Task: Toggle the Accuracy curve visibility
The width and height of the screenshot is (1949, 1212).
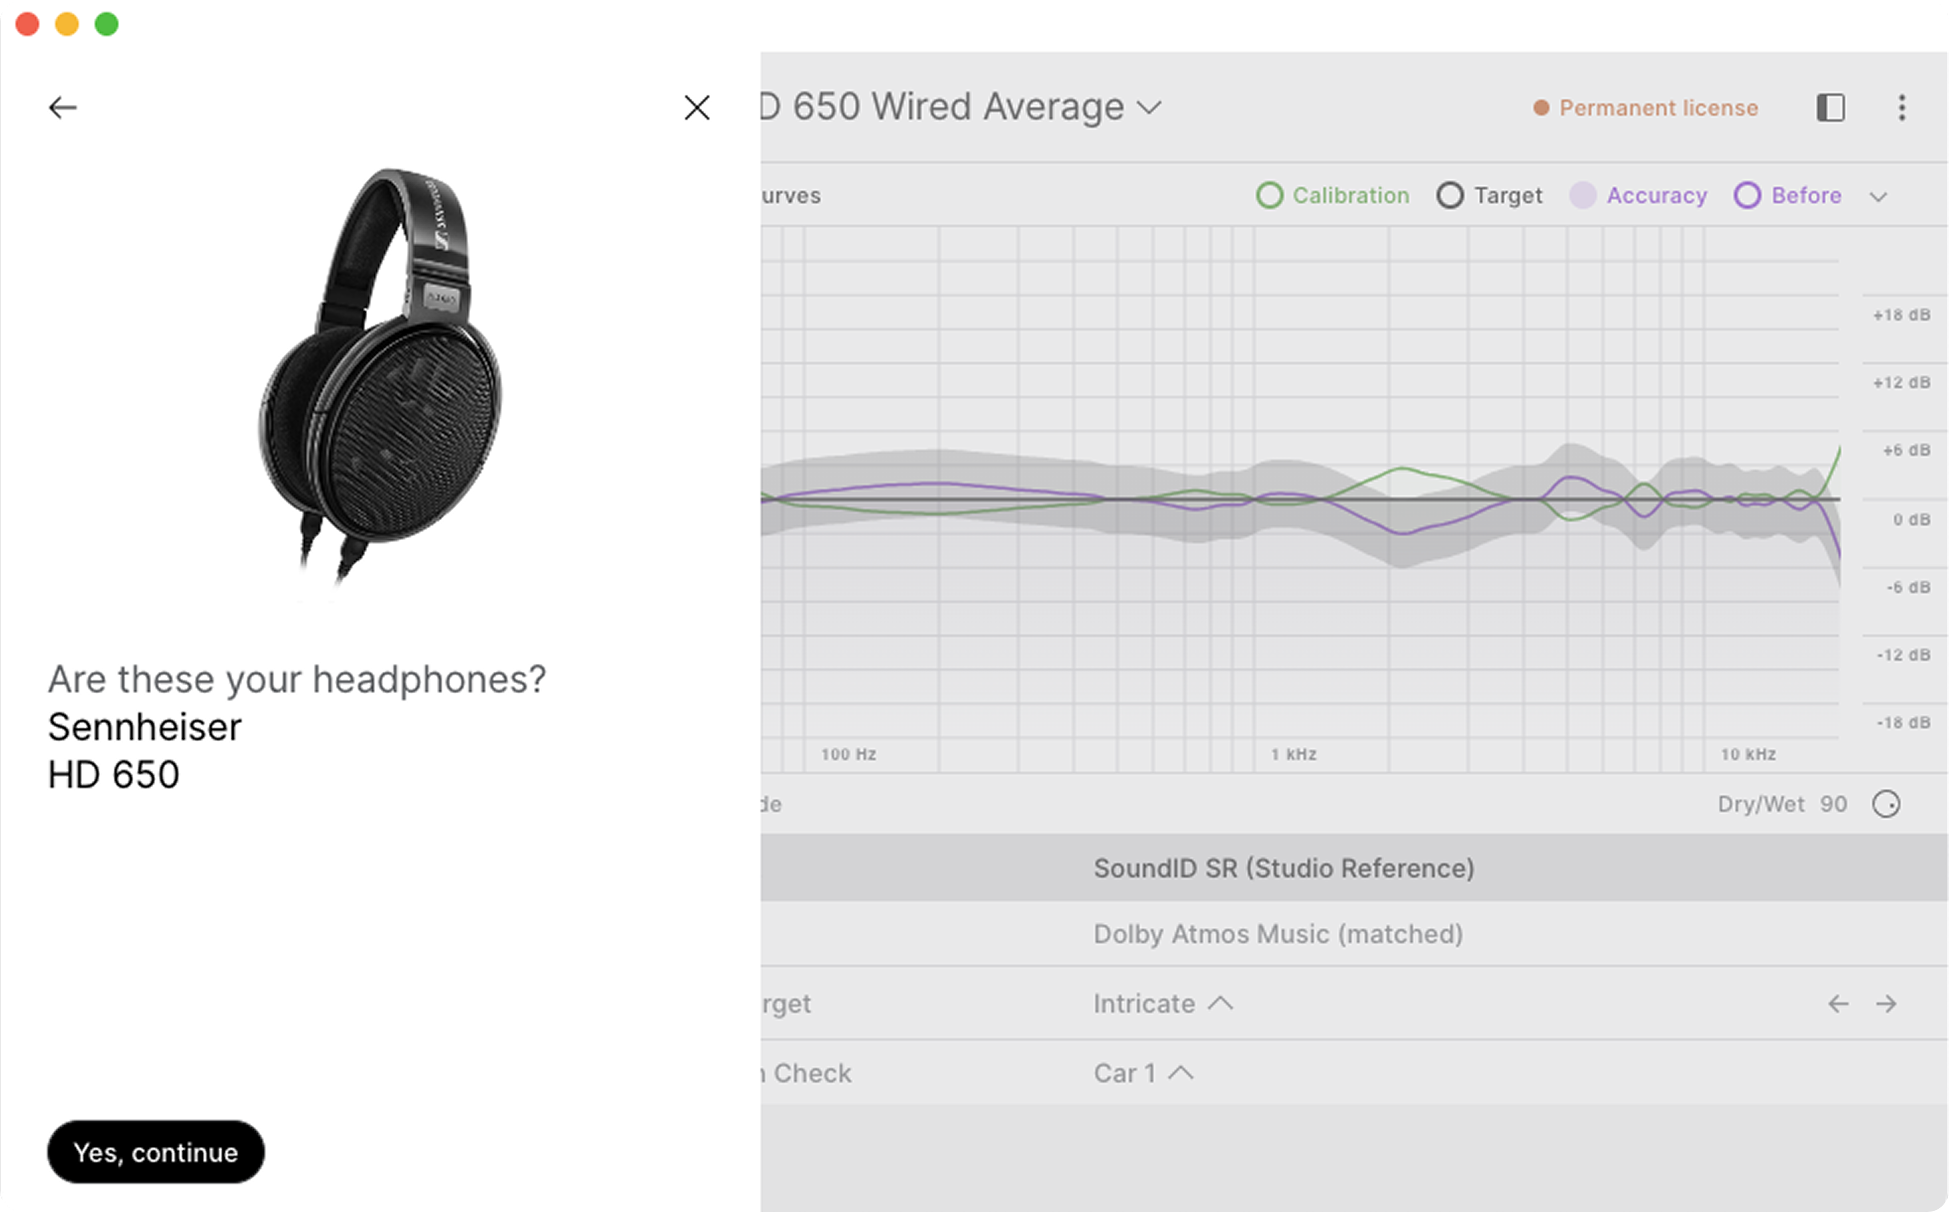Action: coord(1583,195)
